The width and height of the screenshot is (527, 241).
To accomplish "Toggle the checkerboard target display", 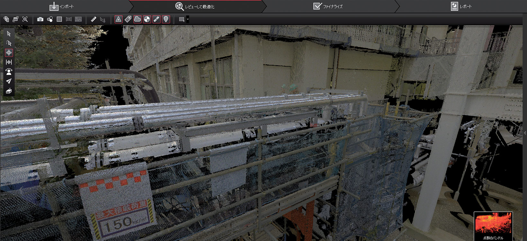I will pyautogui.click(x=147, y=19).
